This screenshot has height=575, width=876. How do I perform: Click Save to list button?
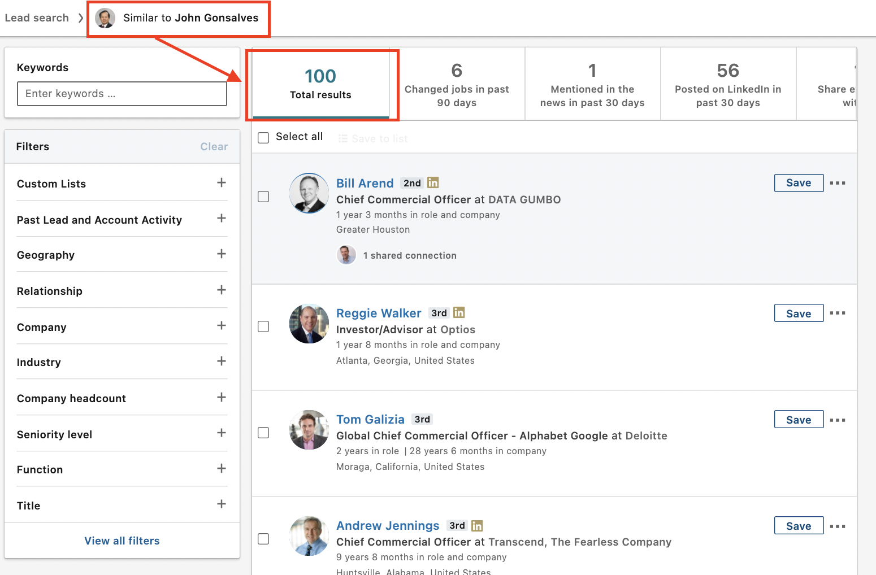point(373,138)
